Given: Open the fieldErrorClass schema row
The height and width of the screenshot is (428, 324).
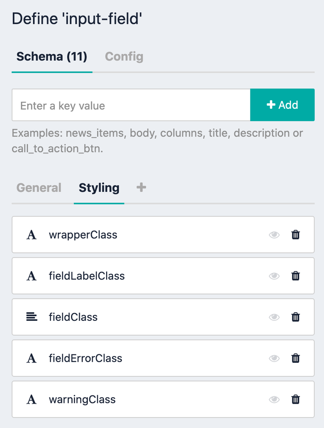Looking at the screenshot, I should point(163,358).
